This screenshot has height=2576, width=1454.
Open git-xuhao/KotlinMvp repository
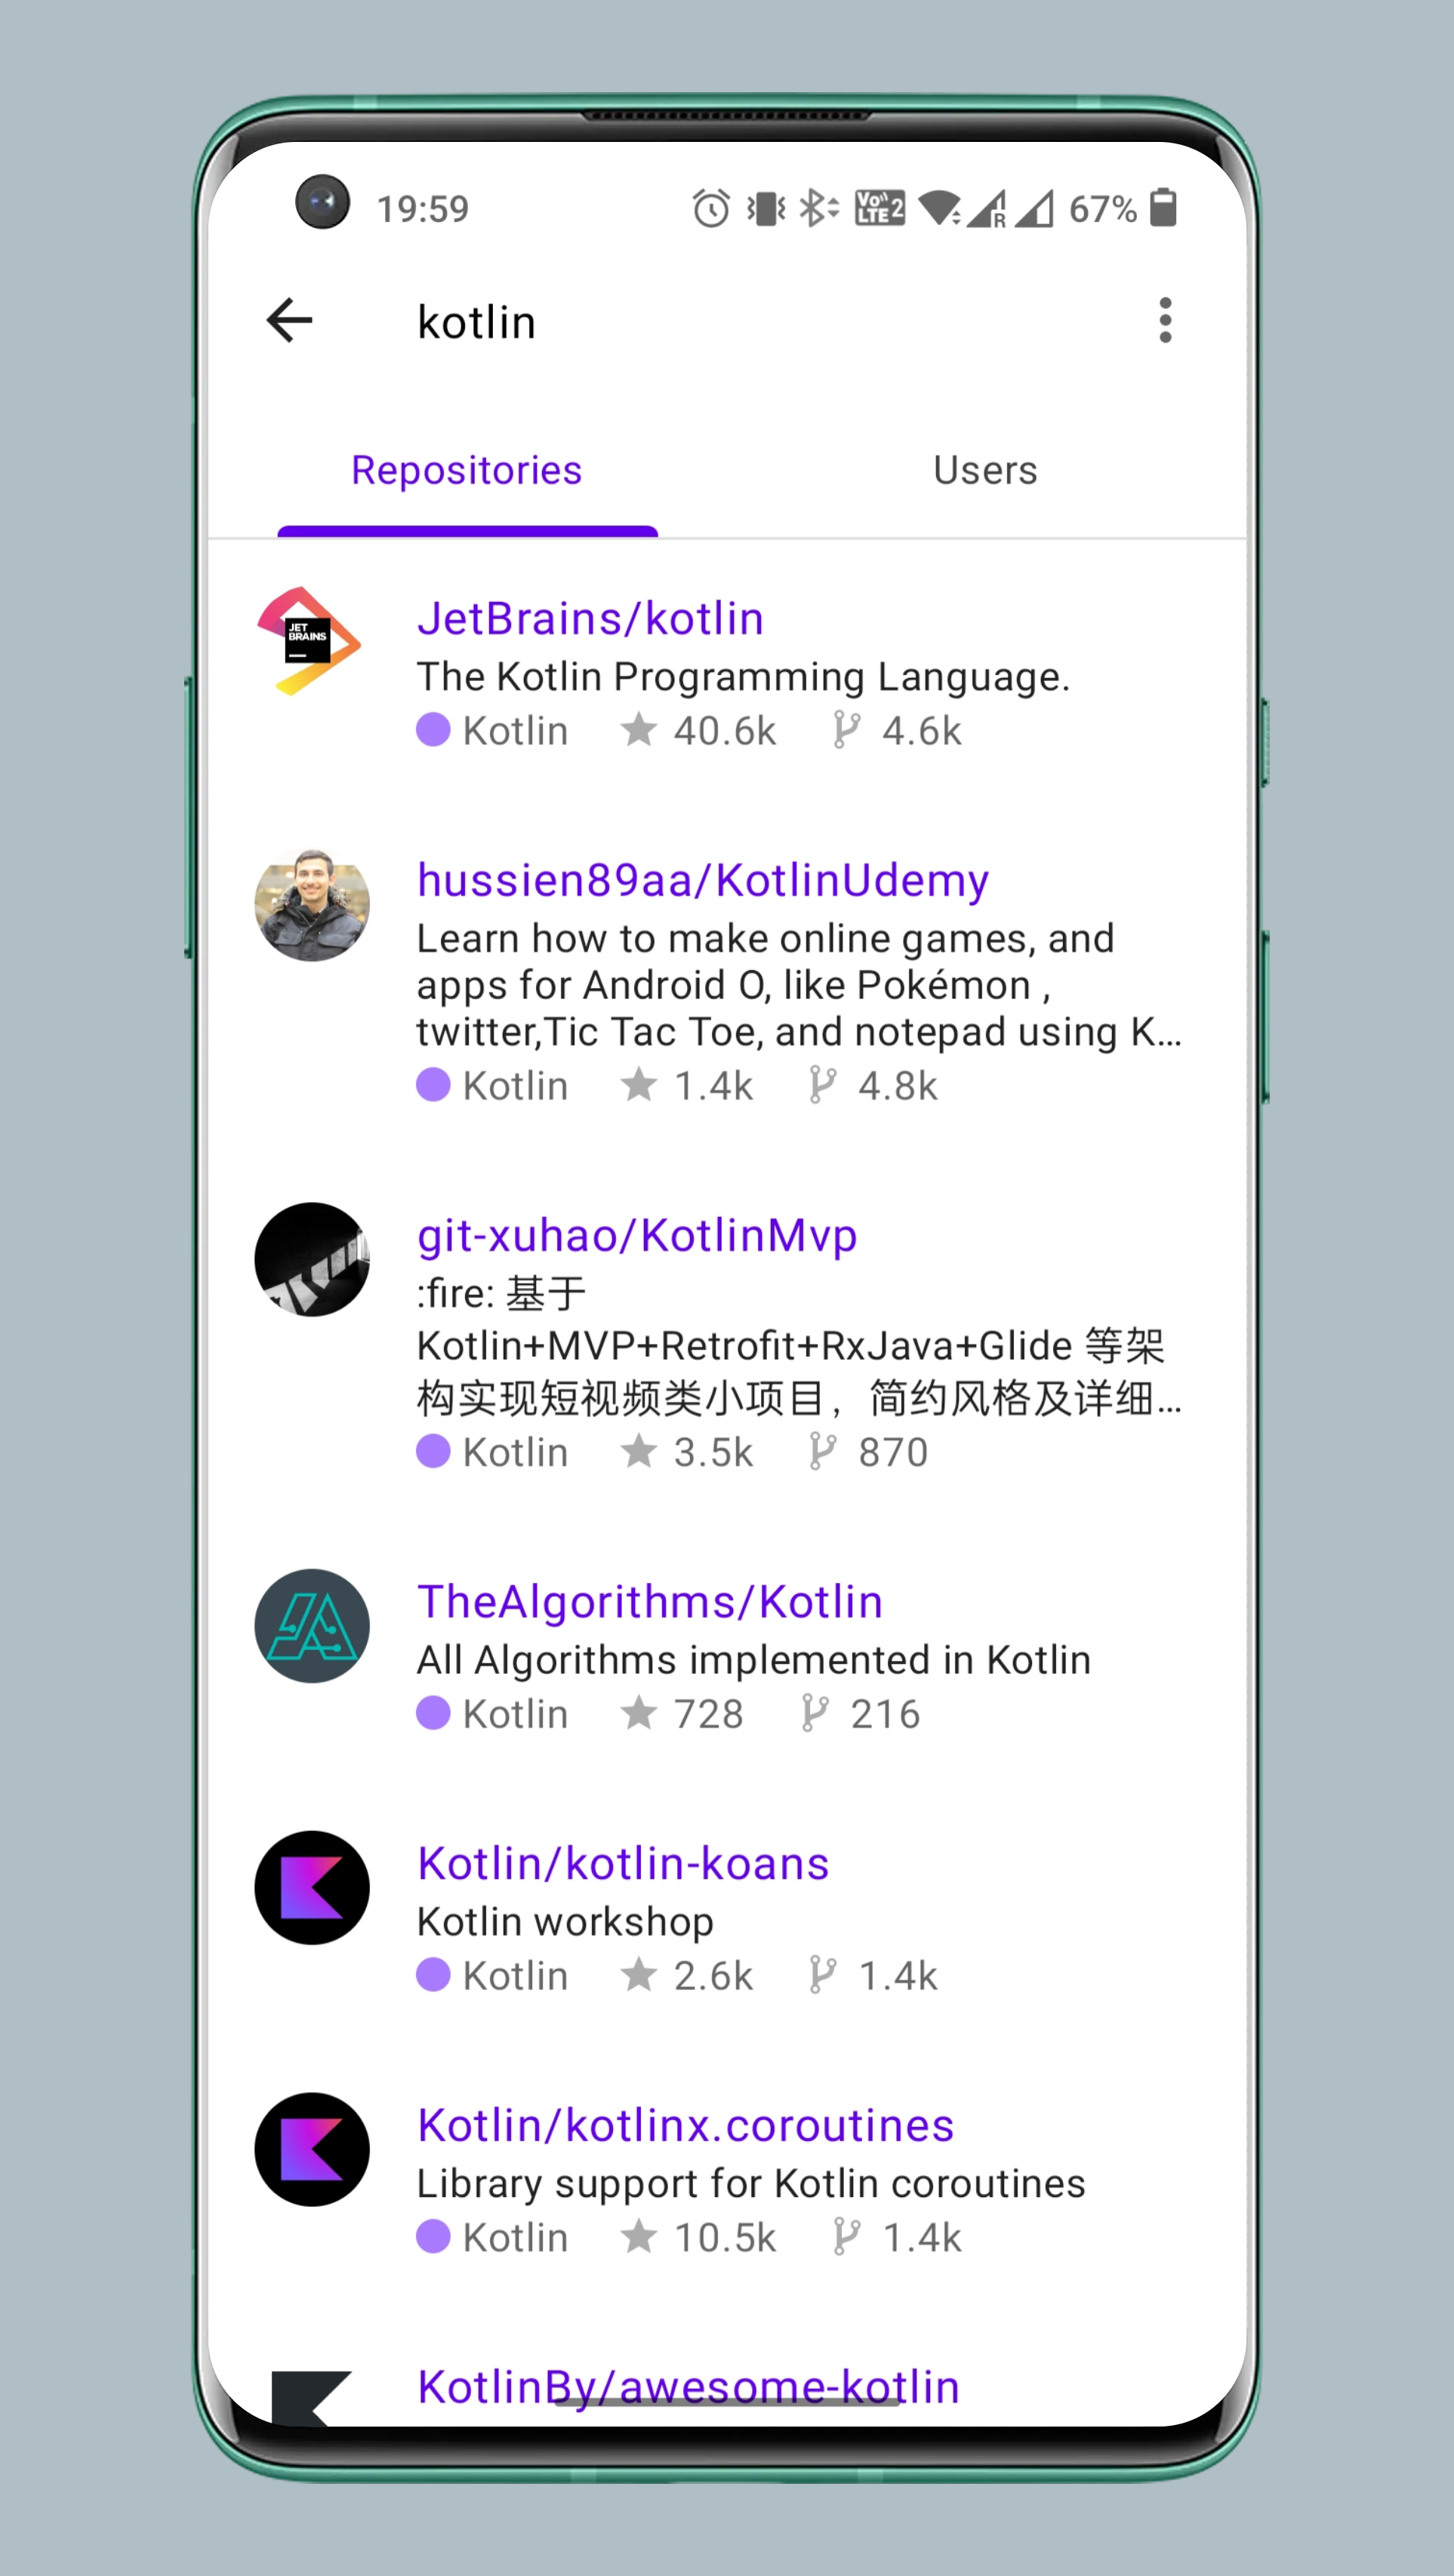(637, 1236)
